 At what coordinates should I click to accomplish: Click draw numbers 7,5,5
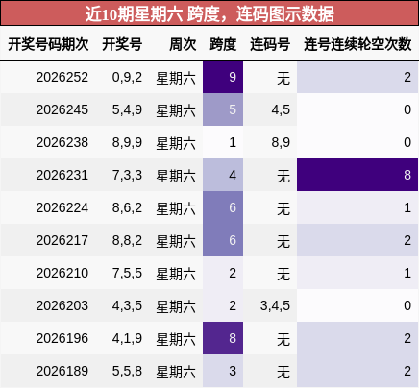tap(127, 273)
